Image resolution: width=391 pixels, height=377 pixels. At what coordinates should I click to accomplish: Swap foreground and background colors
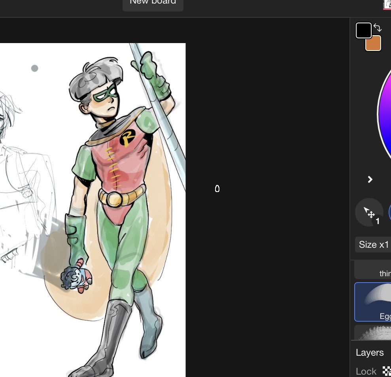click(x=378, y=27)
